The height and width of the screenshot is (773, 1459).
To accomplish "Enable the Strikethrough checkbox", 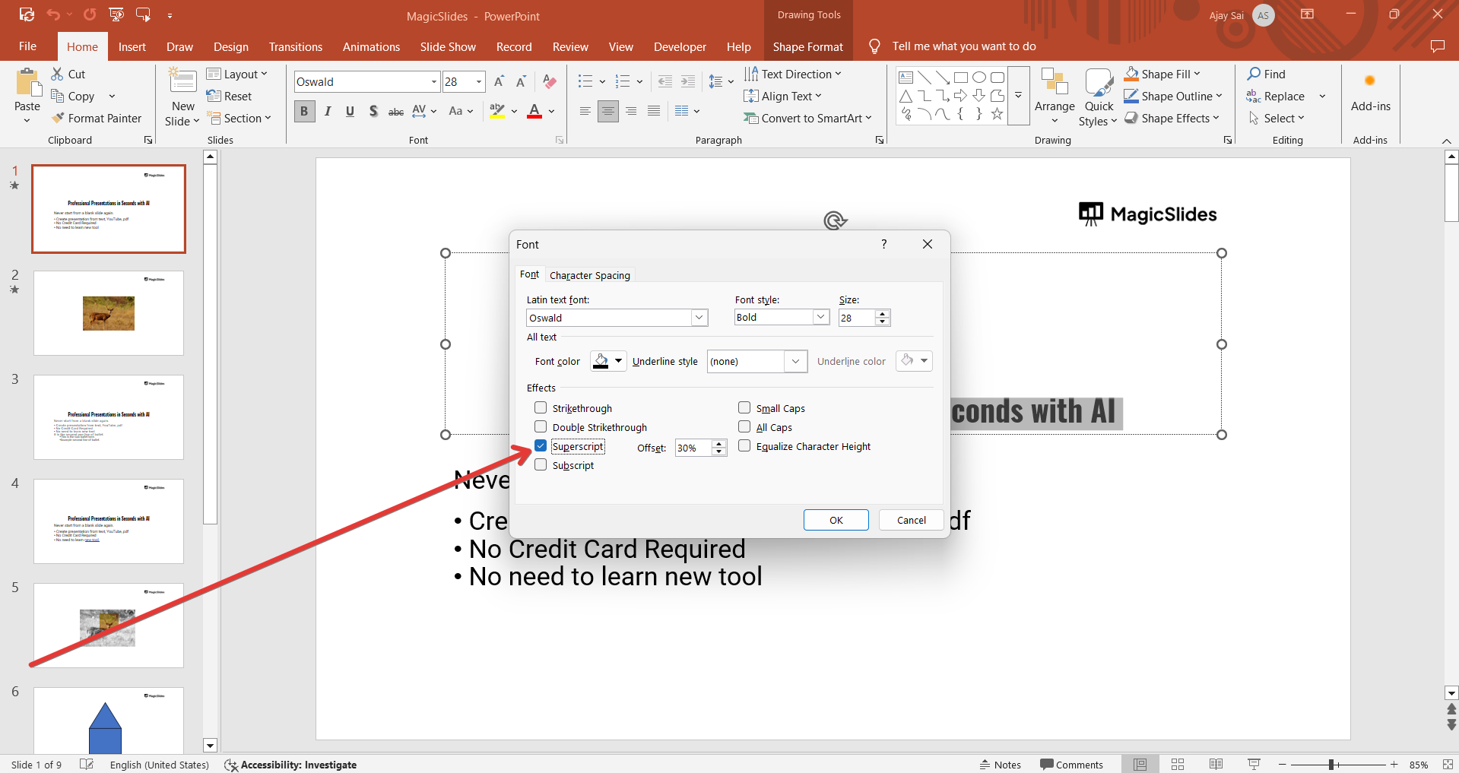I will 541,408.
